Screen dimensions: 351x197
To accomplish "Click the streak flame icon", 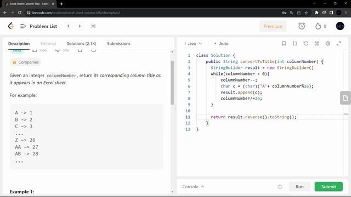I will 318,26.
